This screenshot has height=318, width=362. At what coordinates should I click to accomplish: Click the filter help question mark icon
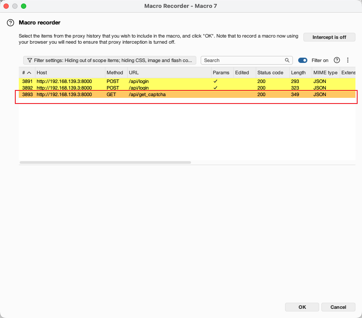pos(337,60)
